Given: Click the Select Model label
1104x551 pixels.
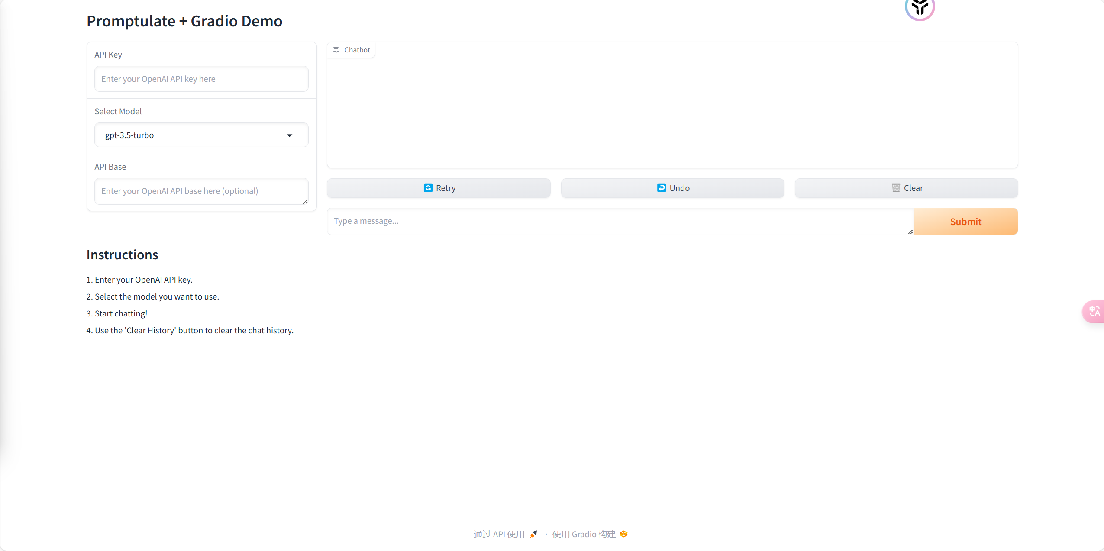Looking at the screenshot, I should [x=118, y=111].
